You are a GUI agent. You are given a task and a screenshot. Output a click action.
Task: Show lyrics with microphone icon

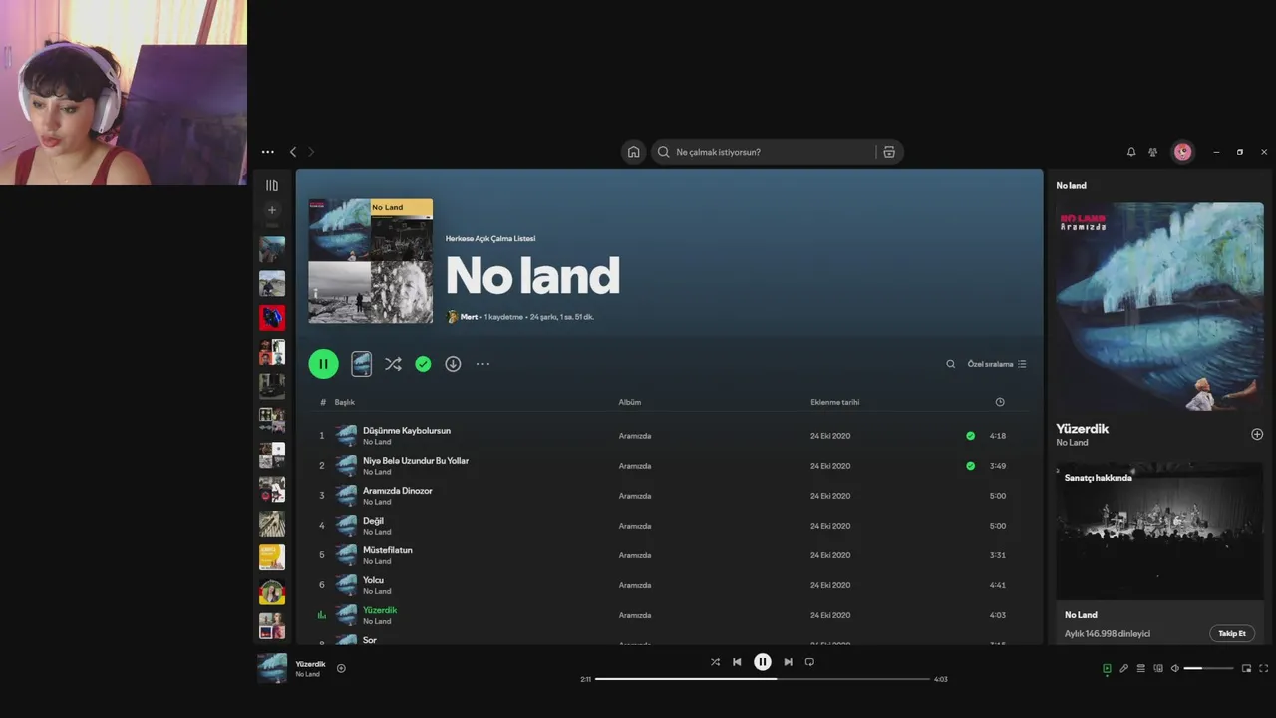[x=1123, y=669]
